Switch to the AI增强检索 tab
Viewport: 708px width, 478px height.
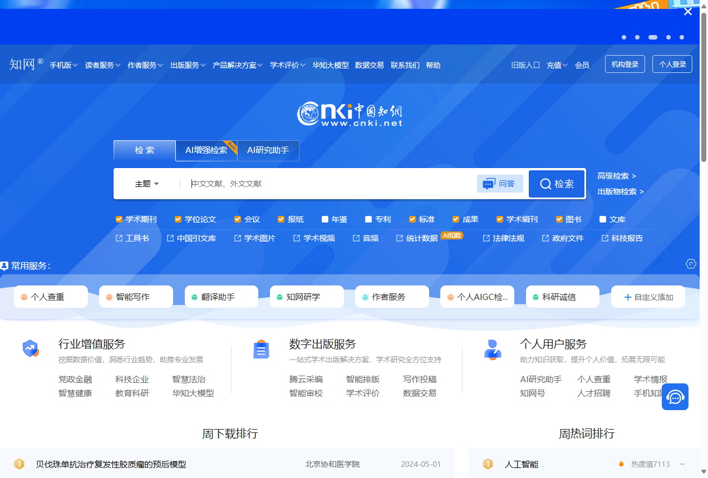pos(206,150)
